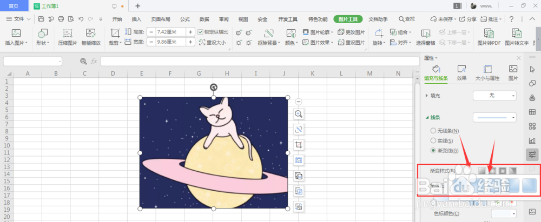Switch to the 页面布局 page layout tab

161,19
